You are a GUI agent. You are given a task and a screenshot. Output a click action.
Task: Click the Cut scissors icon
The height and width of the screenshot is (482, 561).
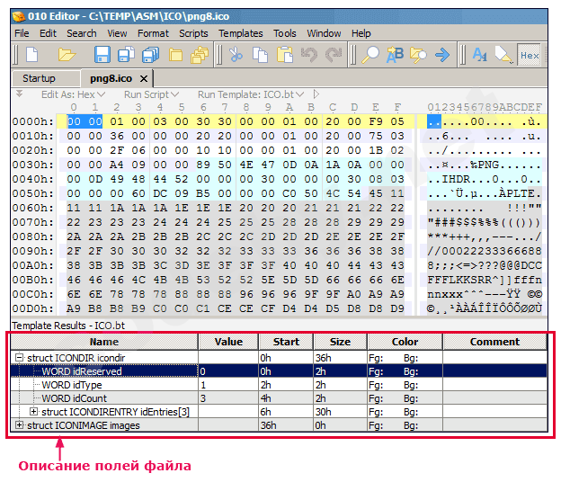tap(236, 55)
